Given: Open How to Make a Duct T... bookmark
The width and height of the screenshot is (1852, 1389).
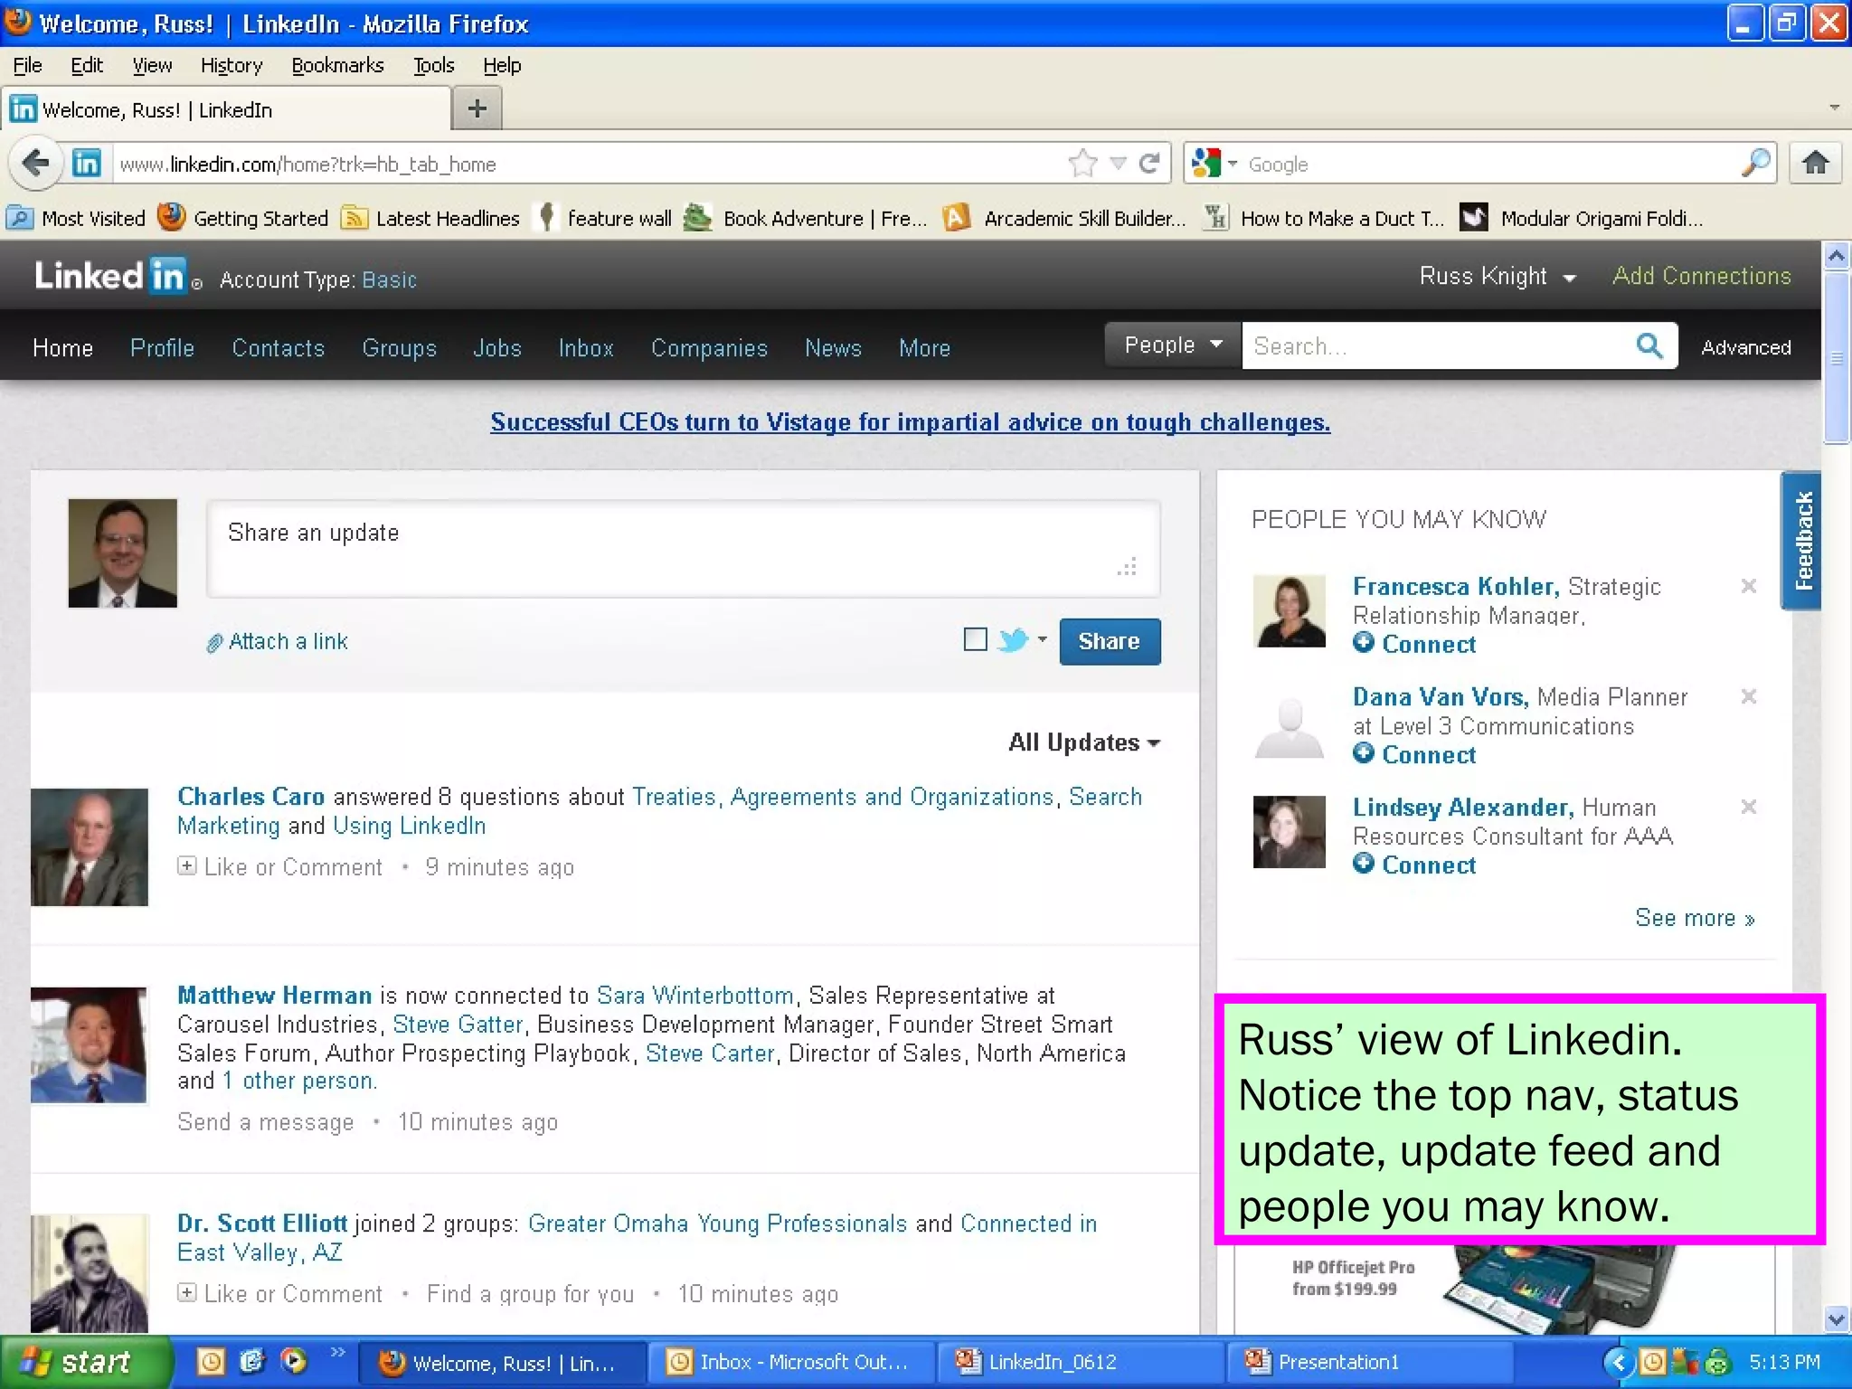Looking at the screenshot, I should coord(1324,218).
